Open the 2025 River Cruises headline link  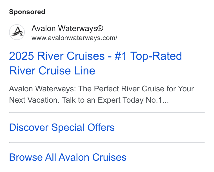[x=95, y=63]
